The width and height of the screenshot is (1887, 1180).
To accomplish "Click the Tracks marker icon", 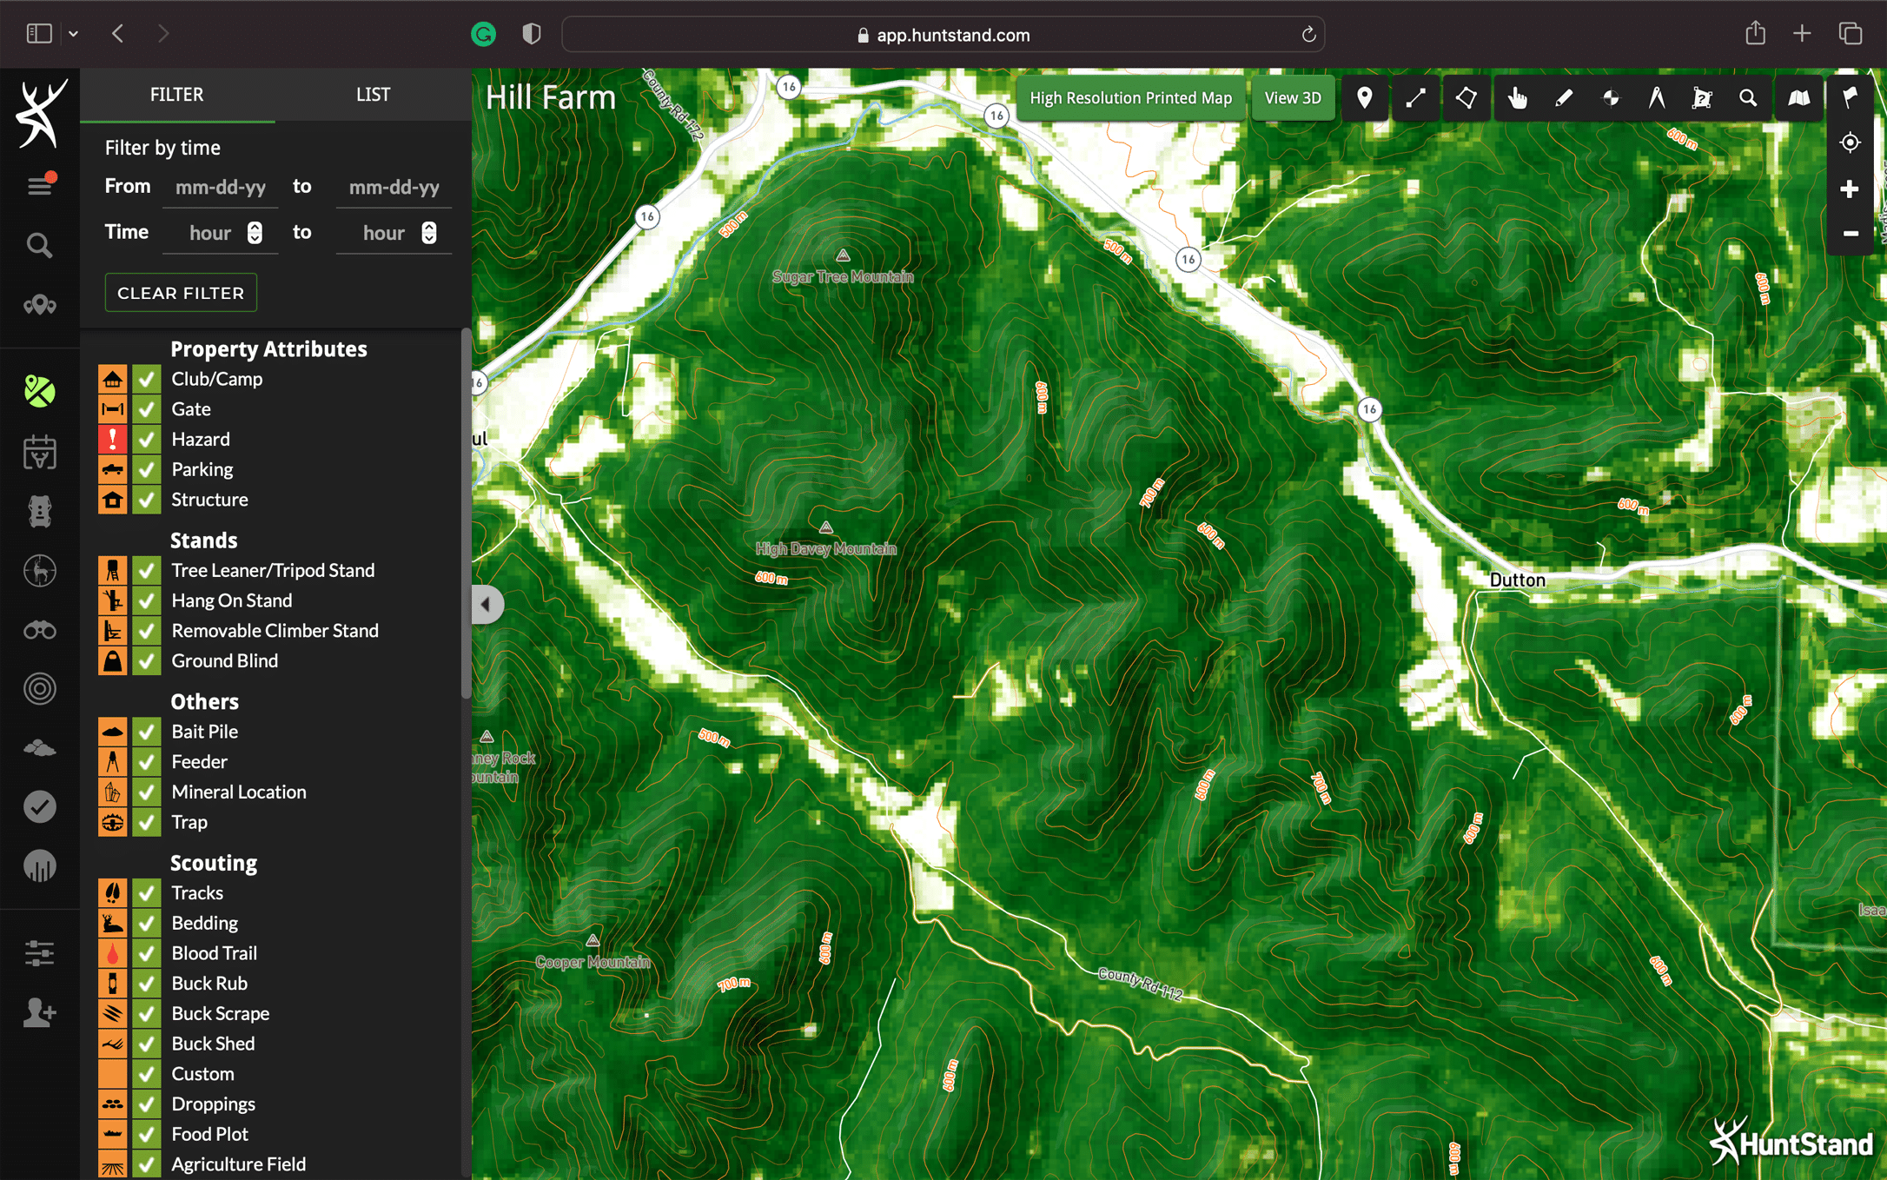I will 112,892.
